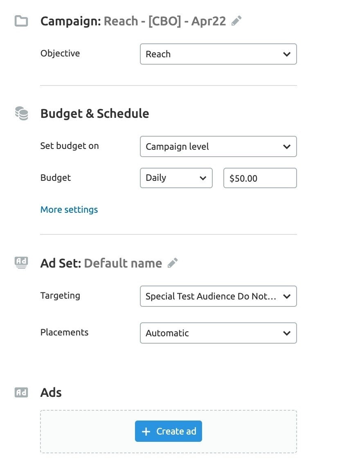
Task: Click the campaign folder icon
Action: [21, 21]
